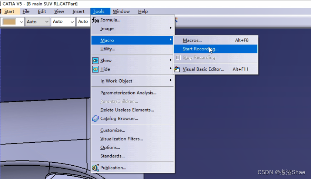Pick the tan graphic color swatch
This screenshot has width=311, height=179.
[x=9, y=21]
